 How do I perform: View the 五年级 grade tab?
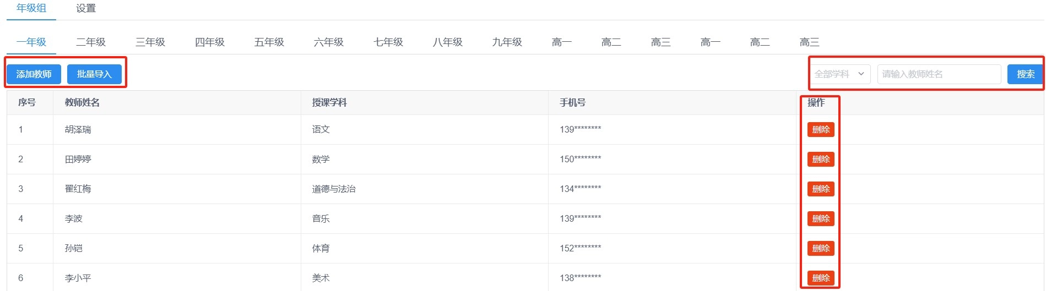(269, 42)
